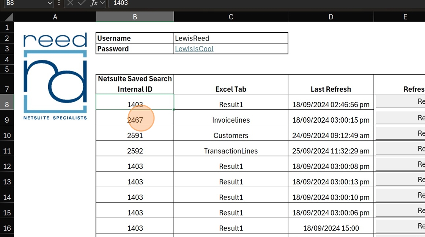Viewport: 425px width, 237px height.
Task: Click the Reed Netsuite Specialists logo image
Action: click(55, 76)
